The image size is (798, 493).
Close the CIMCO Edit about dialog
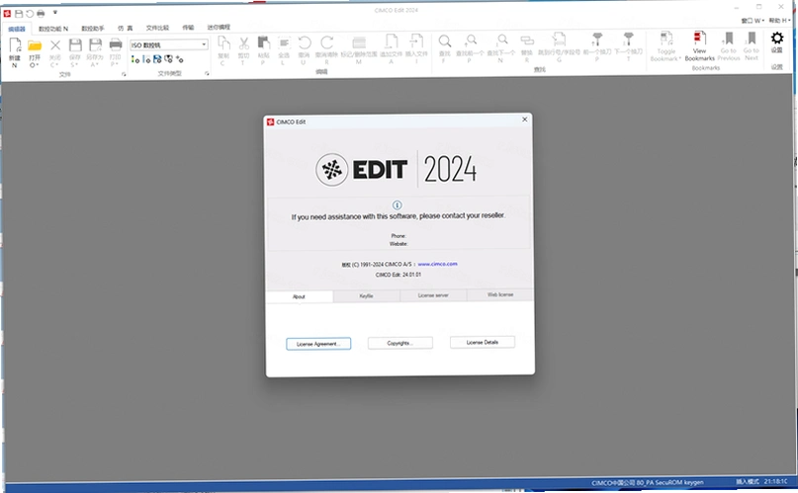pyautogui.click(x=525, y=120)
